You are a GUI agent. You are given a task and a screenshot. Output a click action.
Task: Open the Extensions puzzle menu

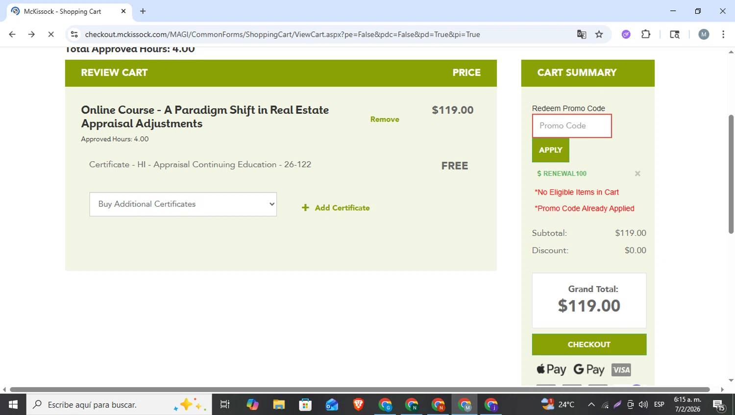(x=646, y=34)
